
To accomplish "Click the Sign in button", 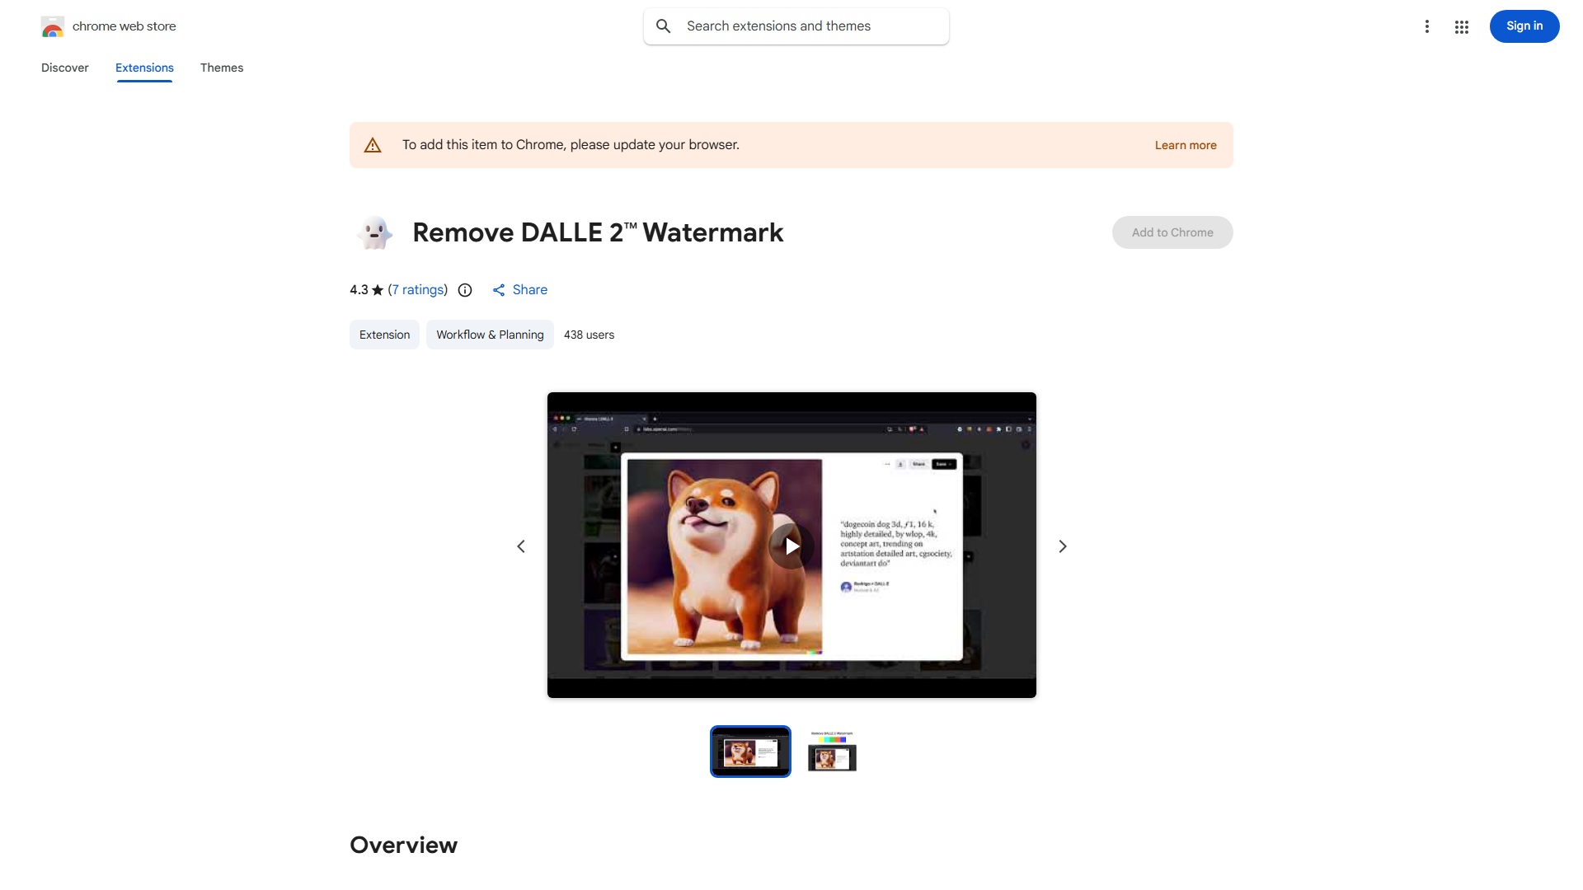I will [x=1524, y=26].
